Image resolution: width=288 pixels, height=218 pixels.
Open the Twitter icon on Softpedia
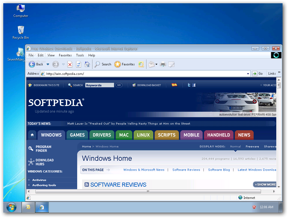click(189, 85)
